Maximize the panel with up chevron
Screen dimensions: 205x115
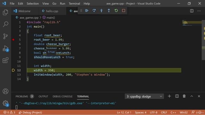click(x=192, y=96)
